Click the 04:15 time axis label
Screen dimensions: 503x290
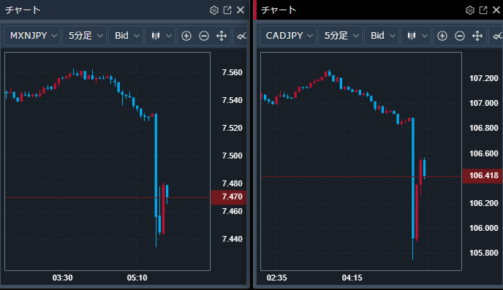[x=352, y=278]
